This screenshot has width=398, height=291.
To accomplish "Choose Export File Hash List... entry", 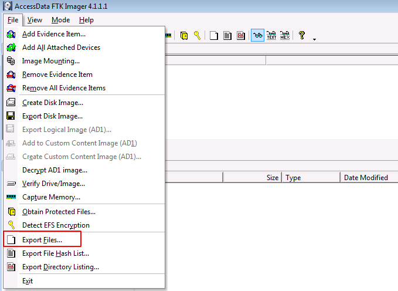I will (84, 253).
